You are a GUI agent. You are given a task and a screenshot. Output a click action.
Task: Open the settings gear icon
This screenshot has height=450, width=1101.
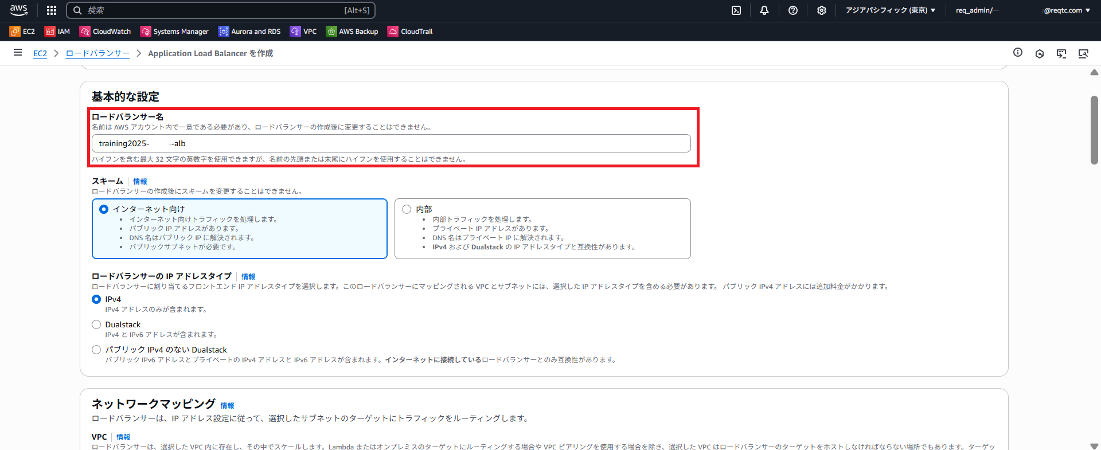tap(822, 10)
